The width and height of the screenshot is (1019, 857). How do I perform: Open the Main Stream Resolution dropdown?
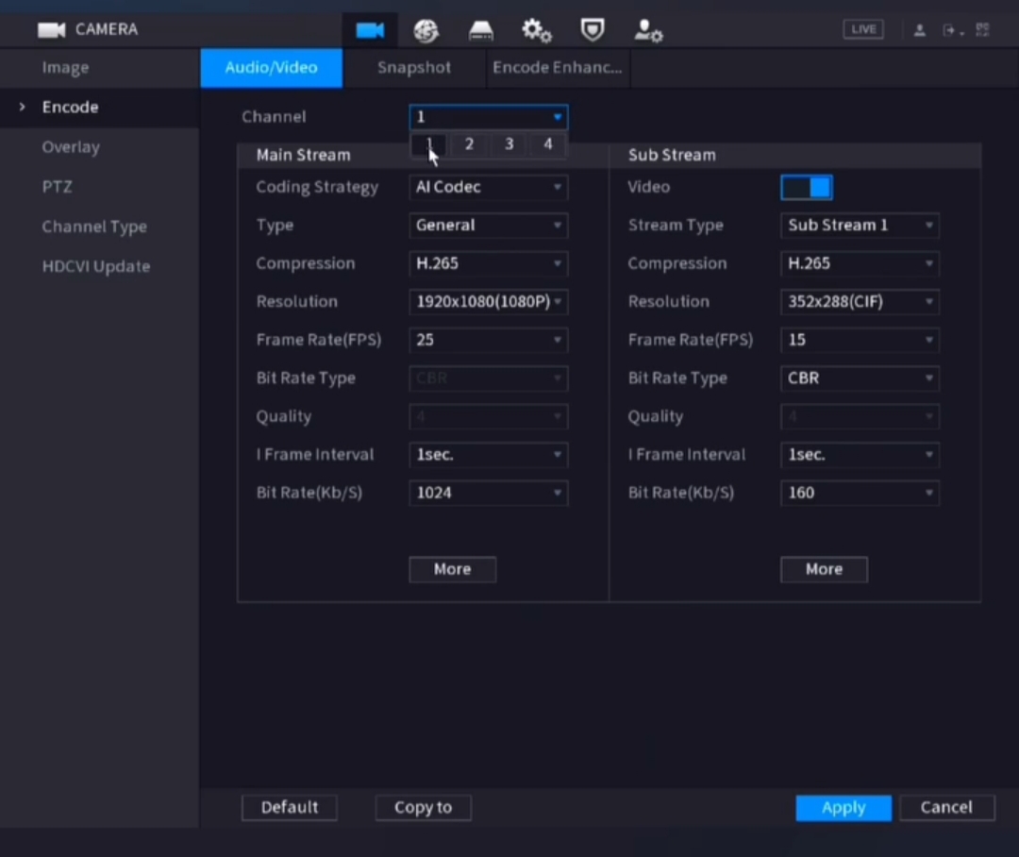(489, 302)
